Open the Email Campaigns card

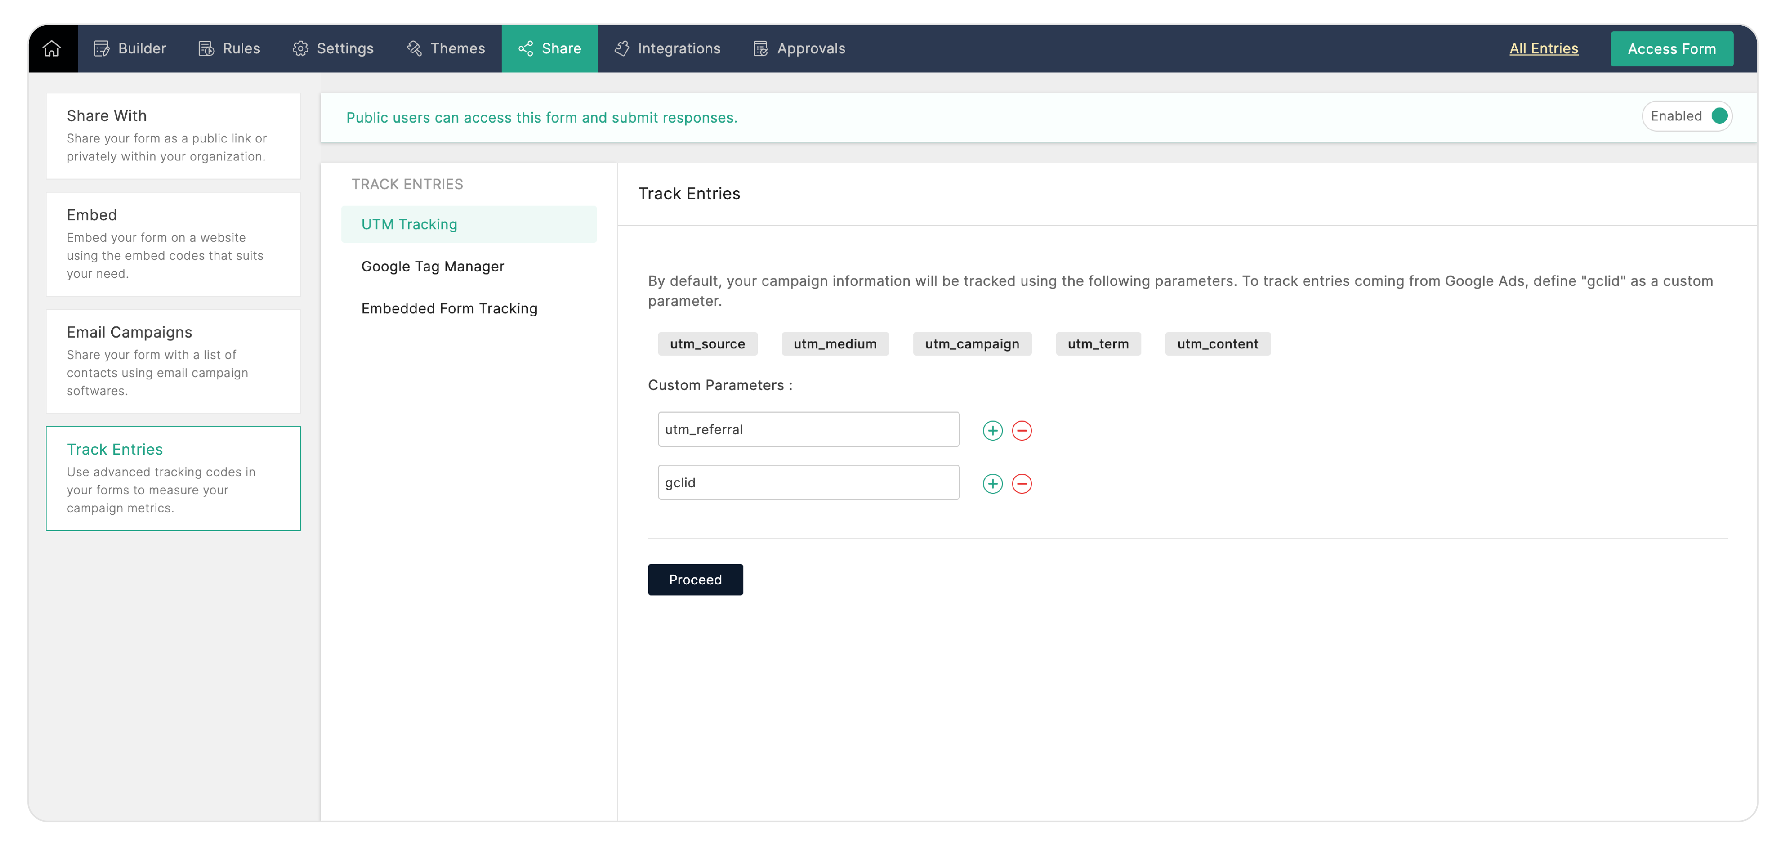point(173,361)
